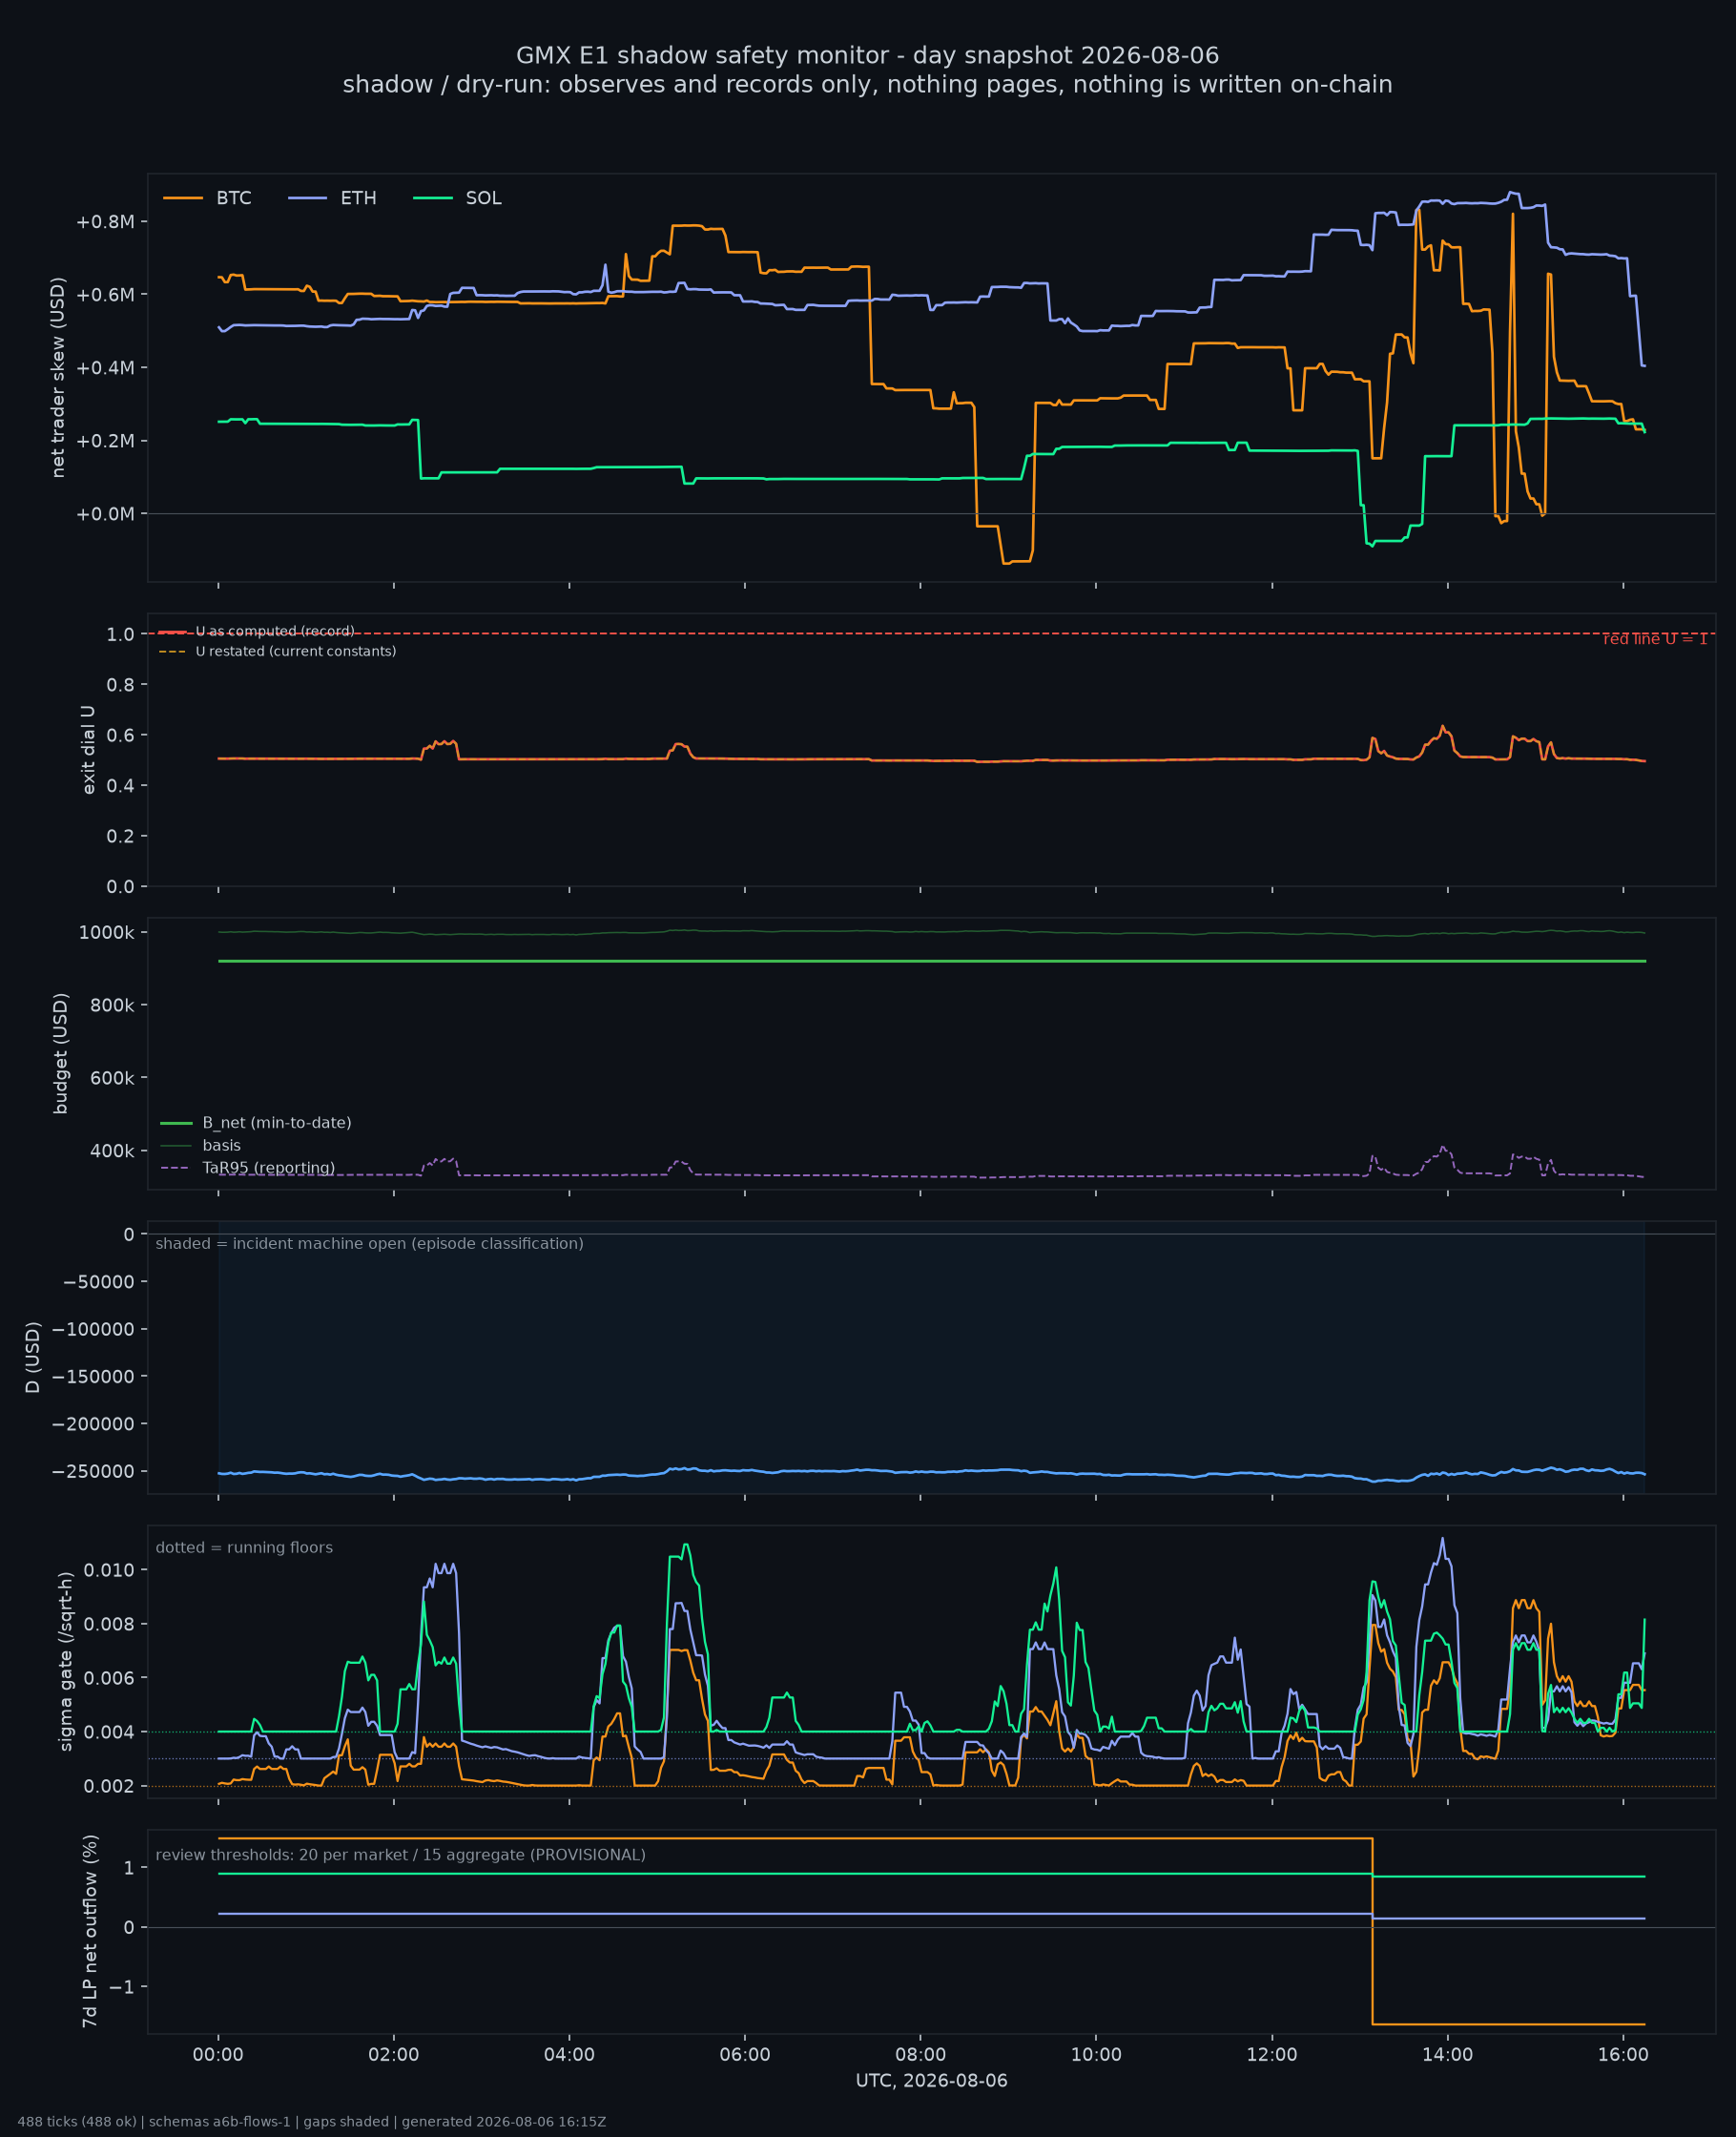Select 'B_net (min-to-date)' legend entry
Image resolution: width=1736 pixels, height=2137 pixels.
click(x=256, y=1123)
